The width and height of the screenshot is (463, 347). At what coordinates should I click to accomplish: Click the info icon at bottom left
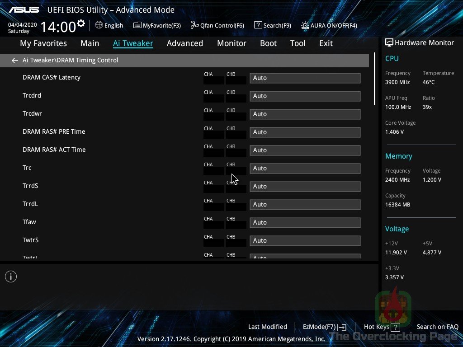[x=10, y=276]
